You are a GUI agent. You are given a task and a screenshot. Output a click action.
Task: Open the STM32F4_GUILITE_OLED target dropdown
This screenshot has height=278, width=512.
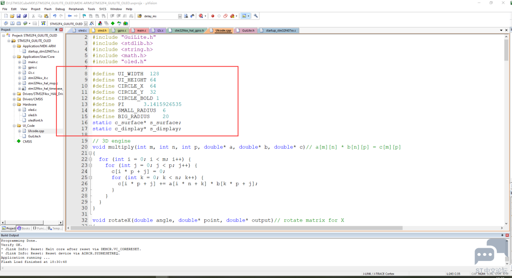86,24
